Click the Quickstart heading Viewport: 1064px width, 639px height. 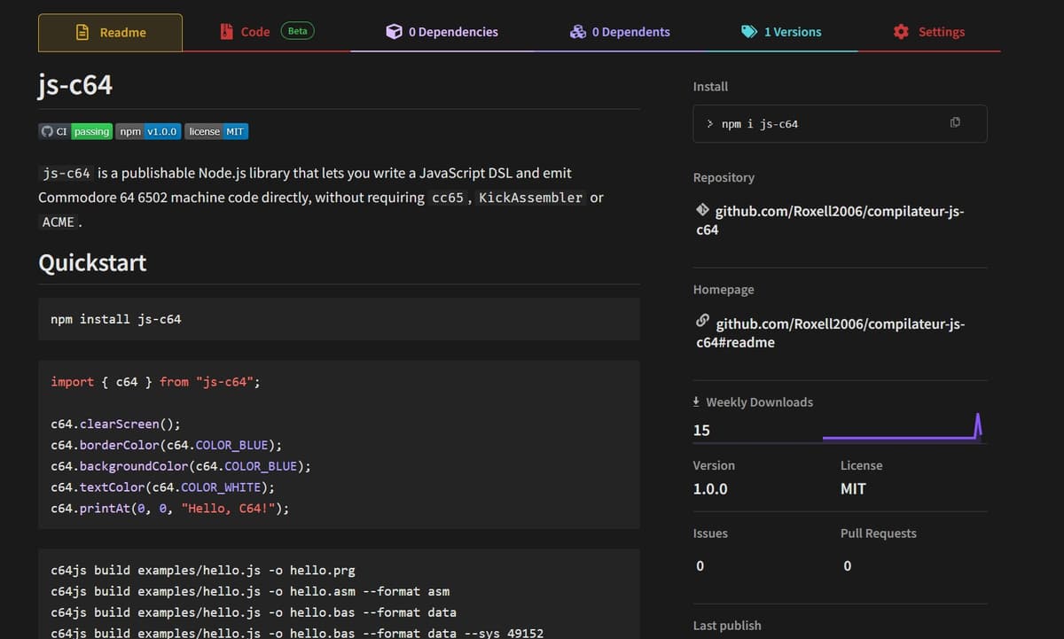coord(92,263)
